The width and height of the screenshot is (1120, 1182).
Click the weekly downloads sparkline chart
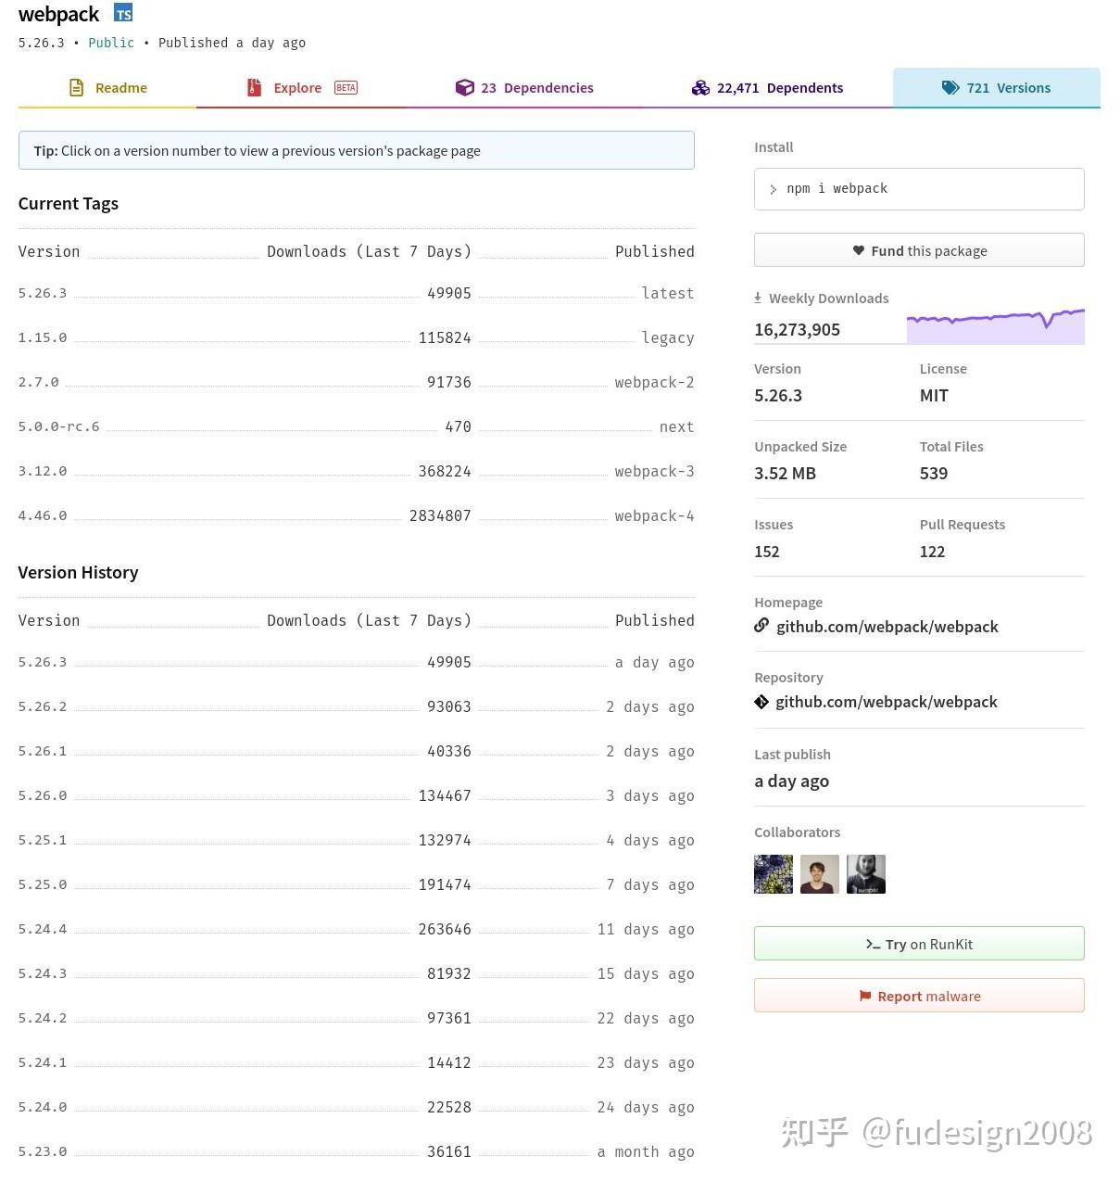coord(995,326)
